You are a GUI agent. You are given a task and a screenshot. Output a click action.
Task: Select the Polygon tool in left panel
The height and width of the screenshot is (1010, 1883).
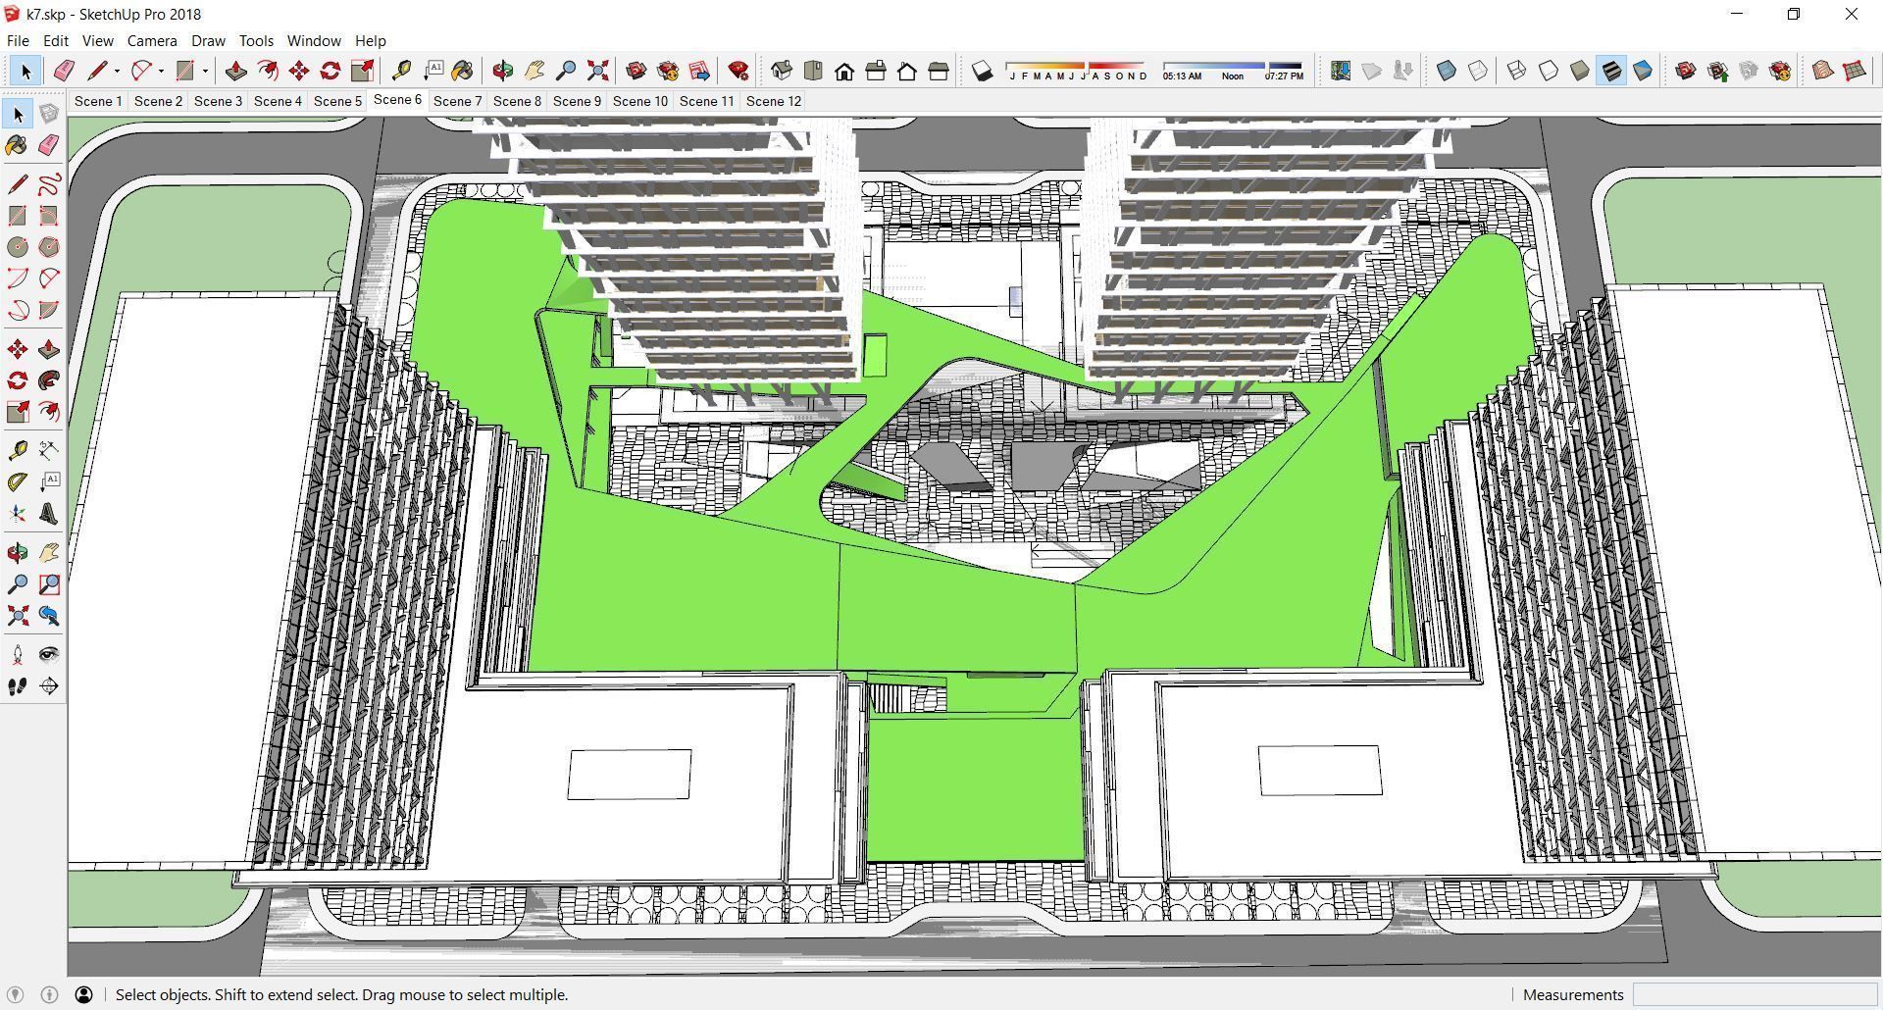pyautogui.click(x=49, y=247)
